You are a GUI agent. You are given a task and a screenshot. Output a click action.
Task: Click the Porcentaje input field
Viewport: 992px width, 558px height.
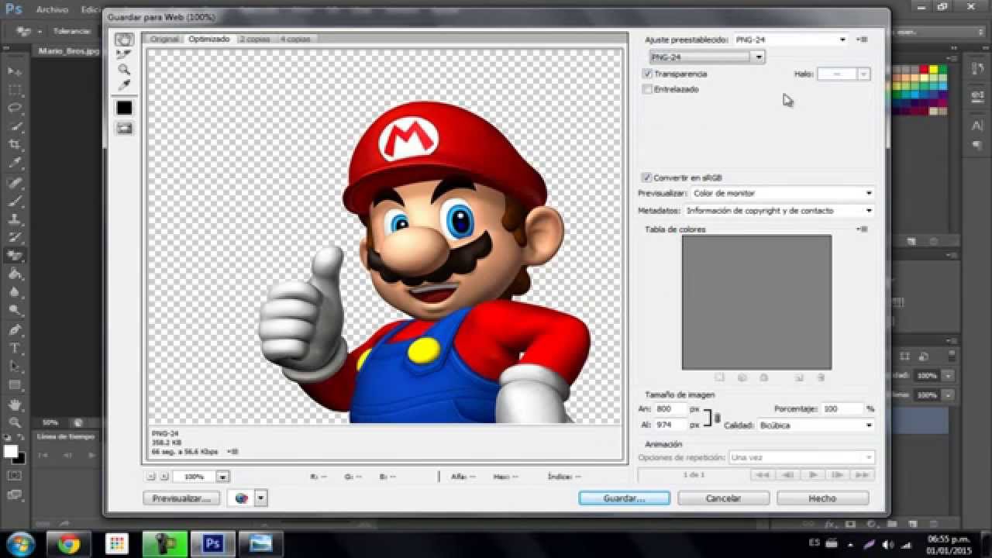(x=842, y=408)
